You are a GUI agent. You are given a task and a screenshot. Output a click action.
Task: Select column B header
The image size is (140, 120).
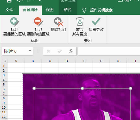33,61
